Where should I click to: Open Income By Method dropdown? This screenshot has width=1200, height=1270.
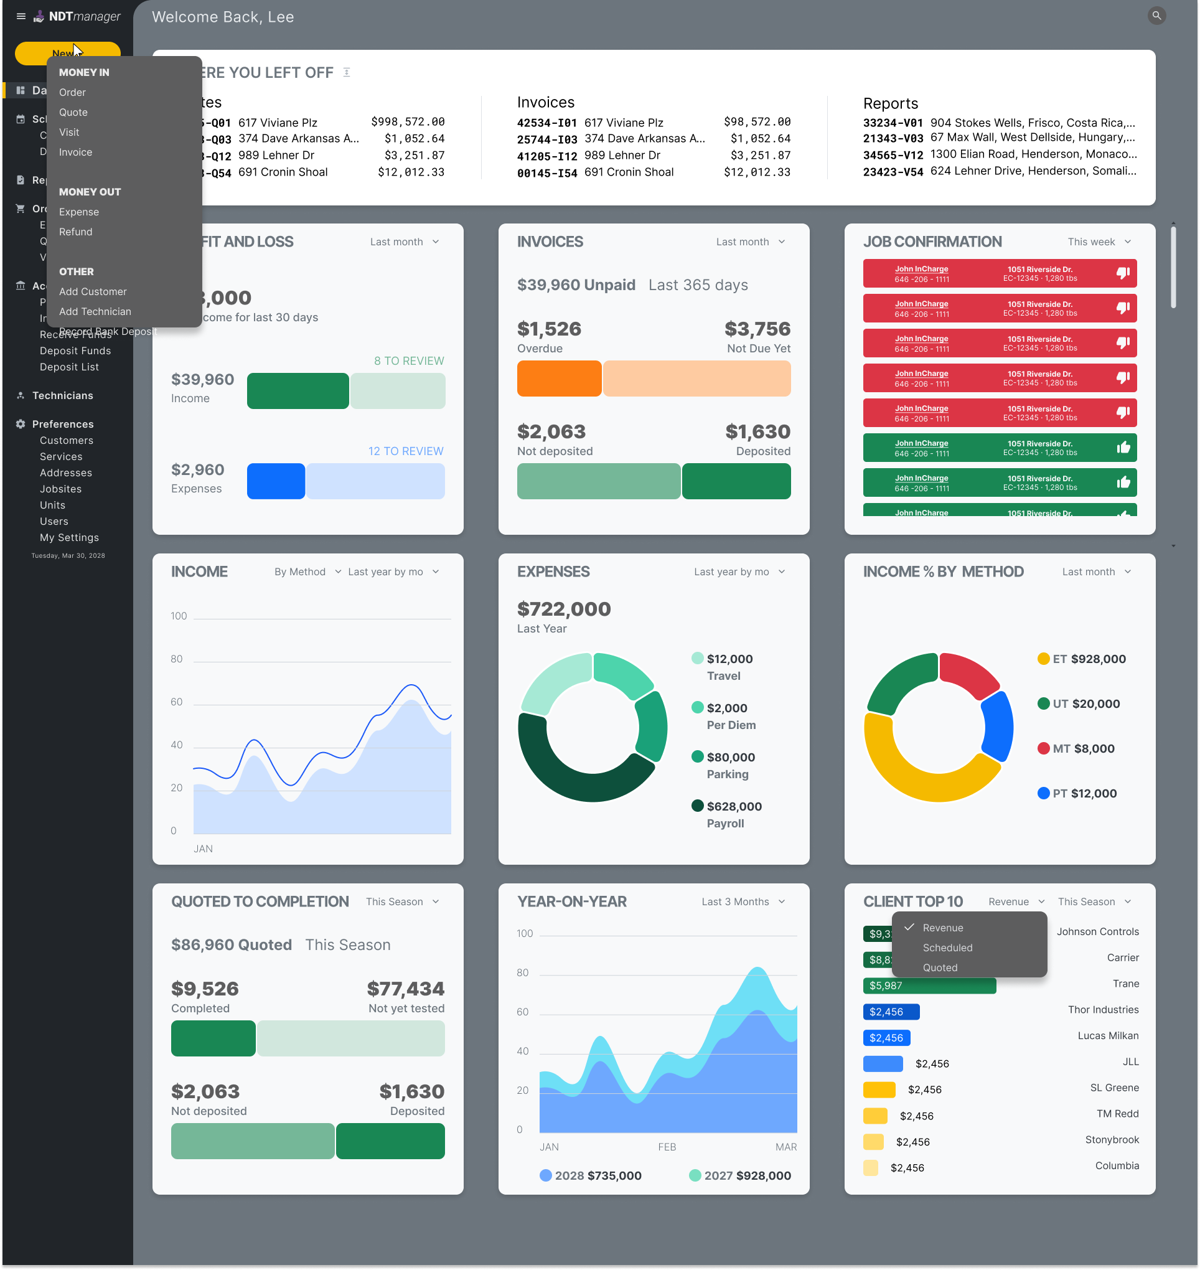(307, 571)
